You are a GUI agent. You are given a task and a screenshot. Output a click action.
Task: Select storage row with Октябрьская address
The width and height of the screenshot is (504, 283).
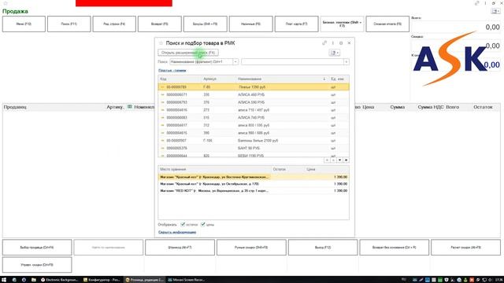pyautogui.click(x=254, y=184)
